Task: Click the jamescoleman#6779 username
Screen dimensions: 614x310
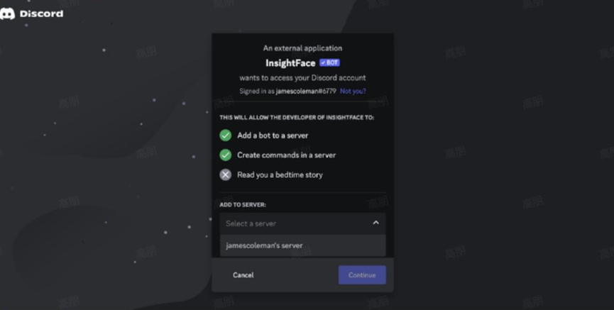Action: click(x=306, y=92)
